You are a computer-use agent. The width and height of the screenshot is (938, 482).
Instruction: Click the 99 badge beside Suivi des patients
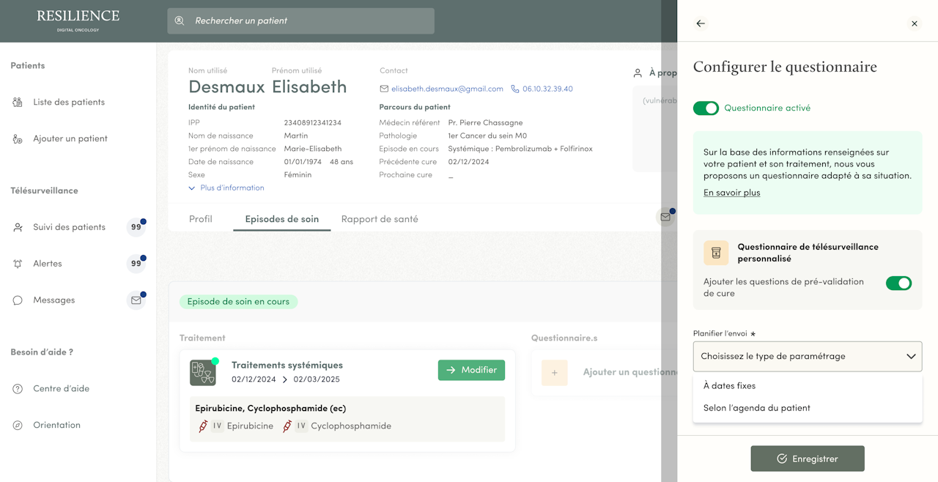136,227
